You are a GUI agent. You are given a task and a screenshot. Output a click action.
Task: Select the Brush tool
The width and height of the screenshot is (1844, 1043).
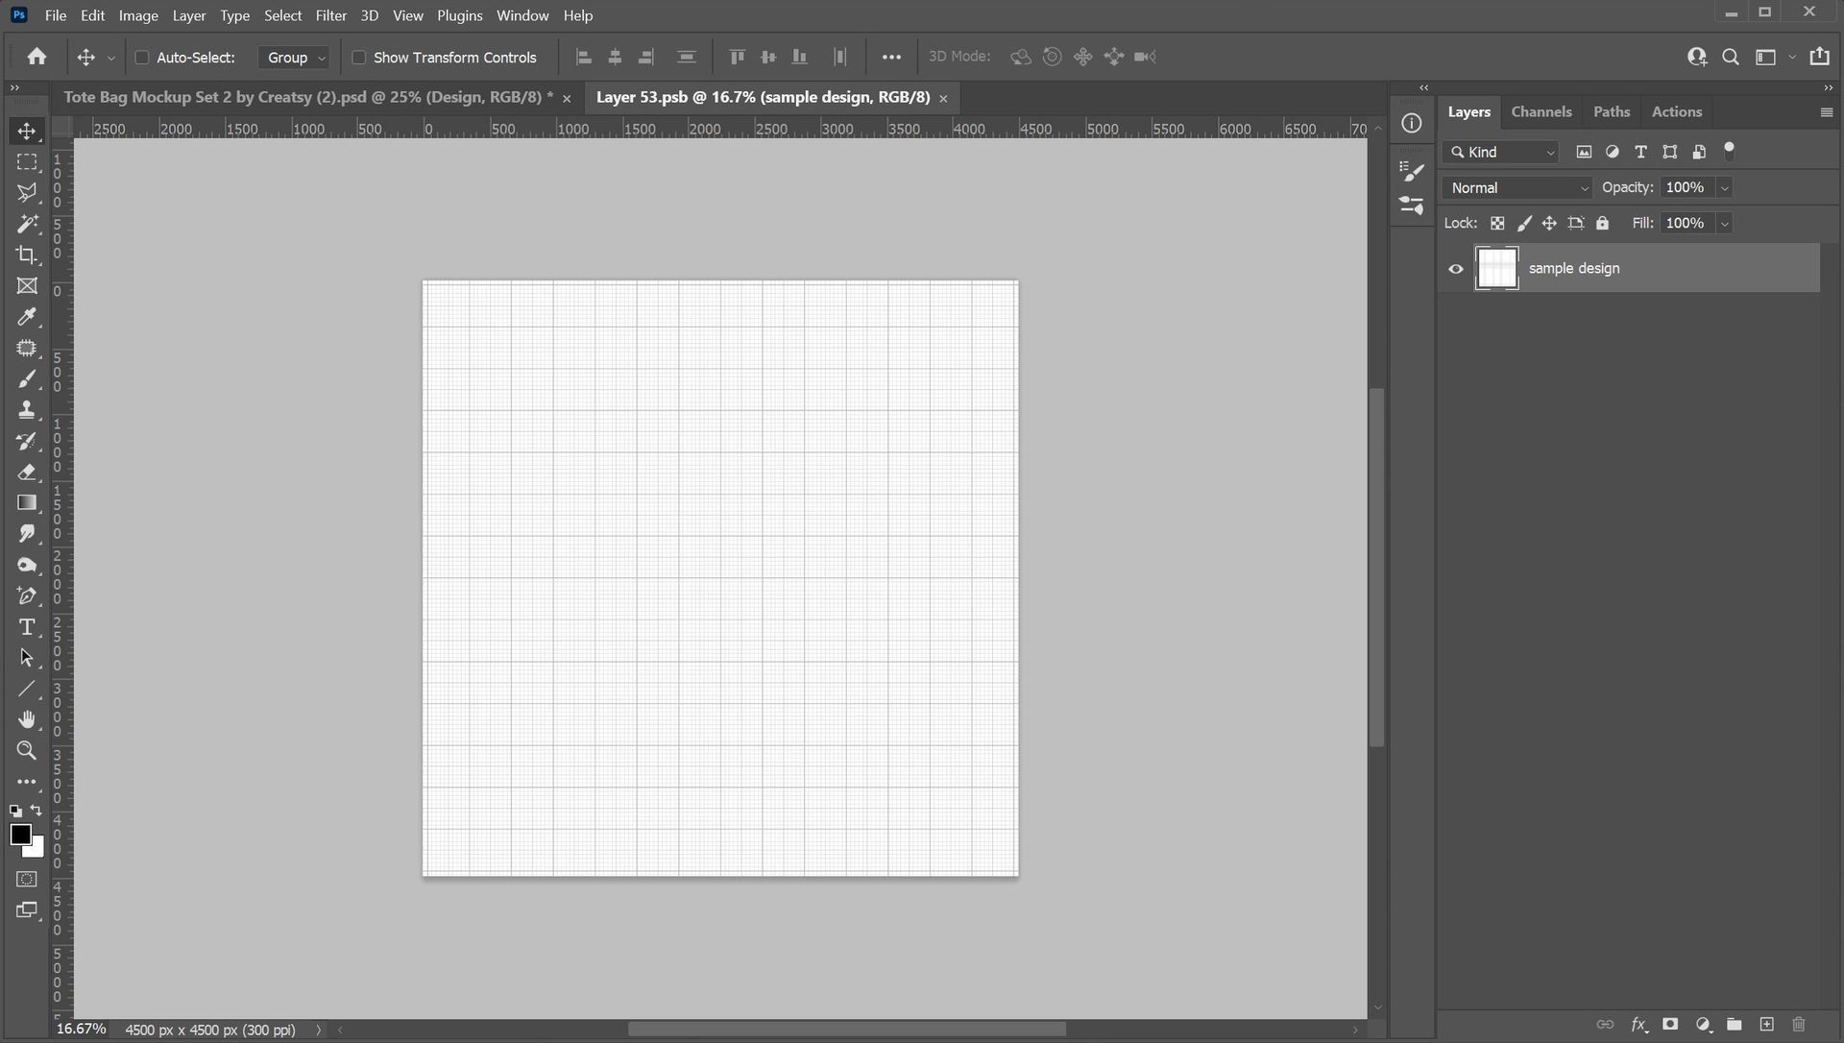27,379
